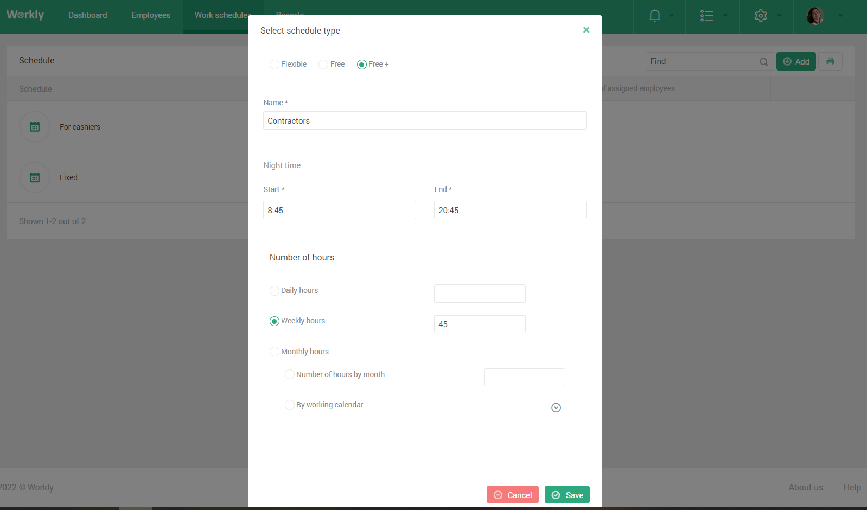Click the For cashiers calendar icon
867x510 pixels.
(x=35, y=127)
